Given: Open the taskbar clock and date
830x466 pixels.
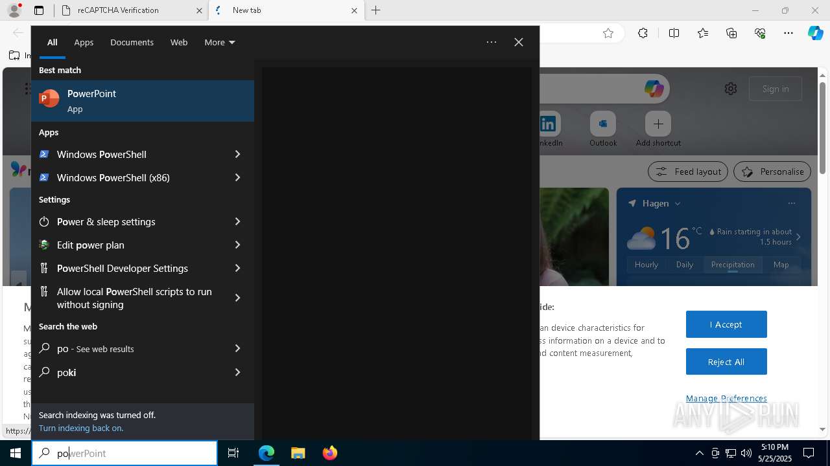Looking at the screenshot, I should pyautogui.click(x=775, y=453).
